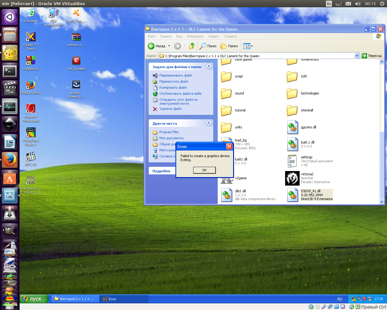Click the scroll-down arrow of file list
The image size is (387, 310).
tap(382, 202)
